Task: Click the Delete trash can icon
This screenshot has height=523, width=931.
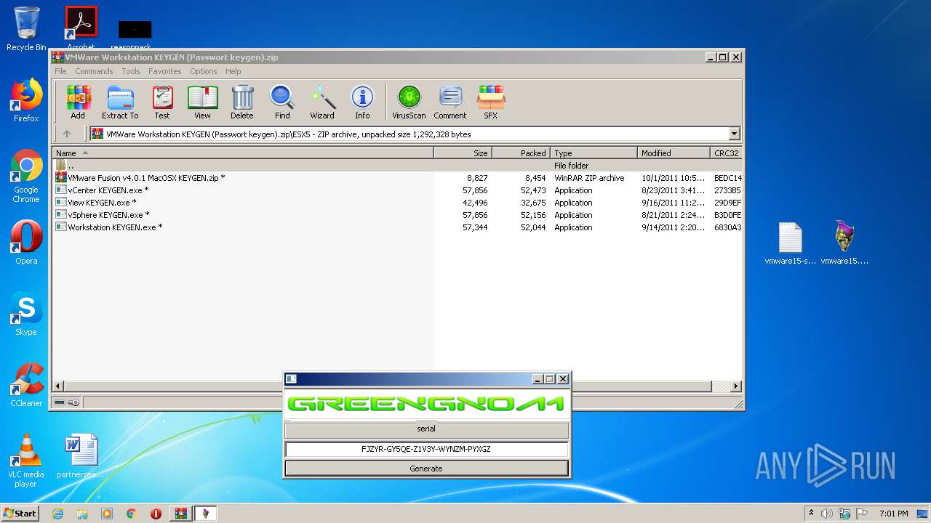Action: (242, 102)
